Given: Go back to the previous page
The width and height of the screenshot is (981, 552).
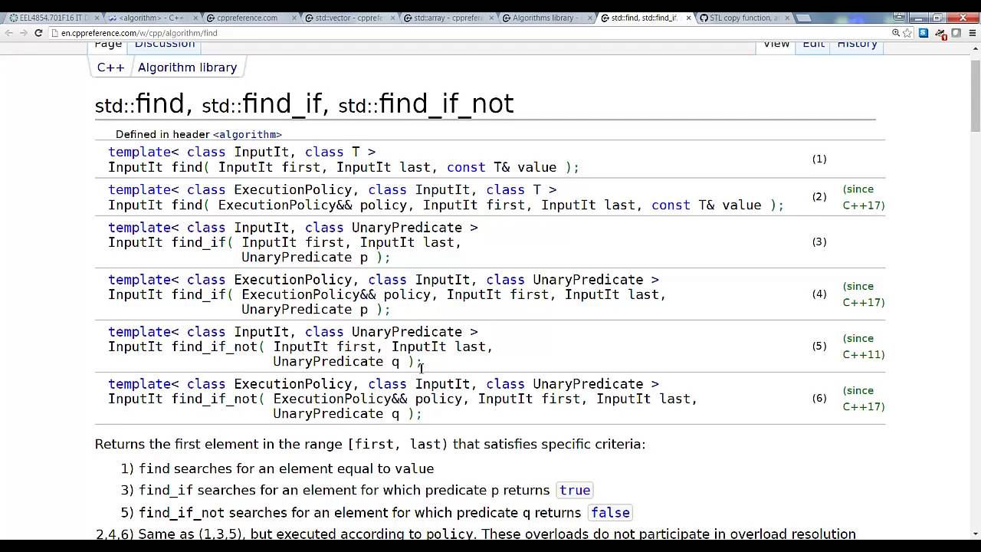Looking at the screenshot, I should (9, 33).
